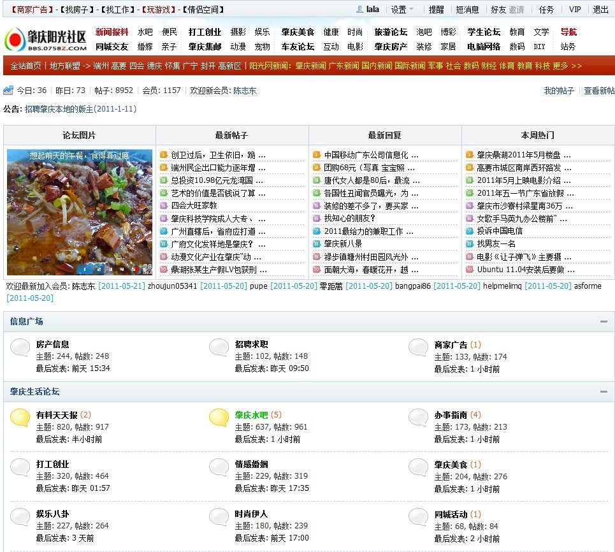The width and height of the screenshot is (615, 552).
Task: Open the 任务 tasks link
Action: 546,10
